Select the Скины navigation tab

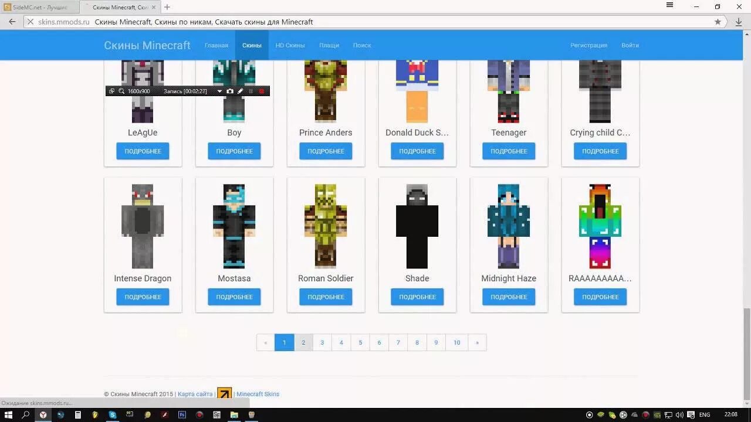coord(252,45)
